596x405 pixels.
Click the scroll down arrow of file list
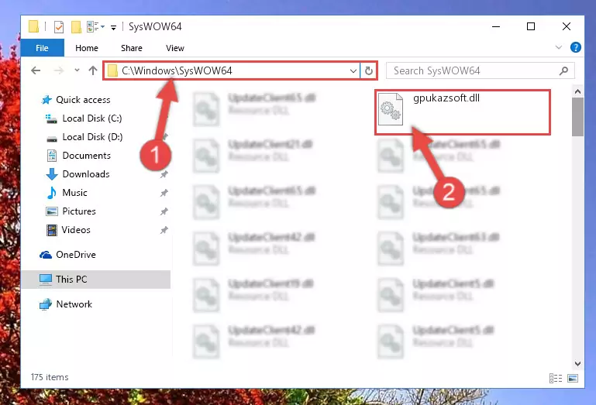tap(577, 364)
